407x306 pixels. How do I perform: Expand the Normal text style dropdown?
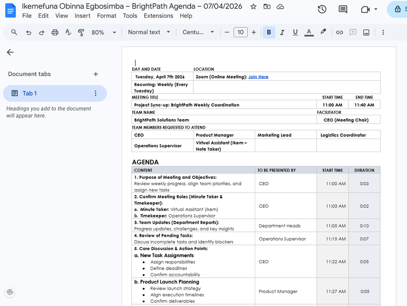(149, 32)
